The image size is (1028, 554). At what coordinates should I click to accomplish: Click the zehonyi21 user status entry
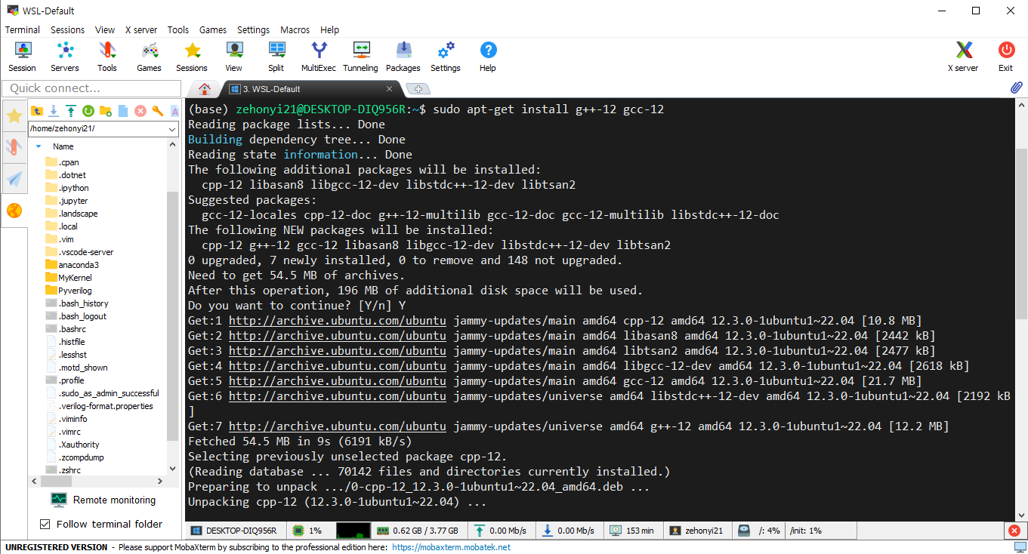point(698,531)
